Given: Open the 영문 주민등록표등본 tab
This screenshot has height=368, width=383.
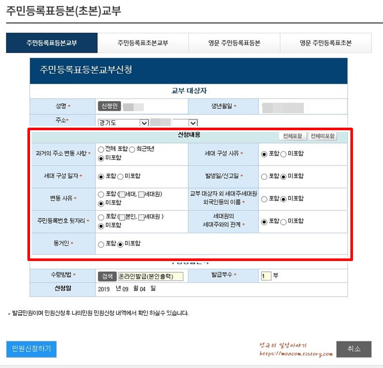Looking at the screenshot, I should pyautogui.click(x=234, y=43).
